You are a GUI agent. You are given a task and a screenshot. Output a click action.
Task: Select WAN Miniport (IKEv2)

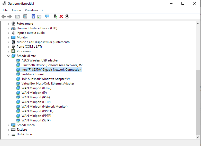[36, 88]
